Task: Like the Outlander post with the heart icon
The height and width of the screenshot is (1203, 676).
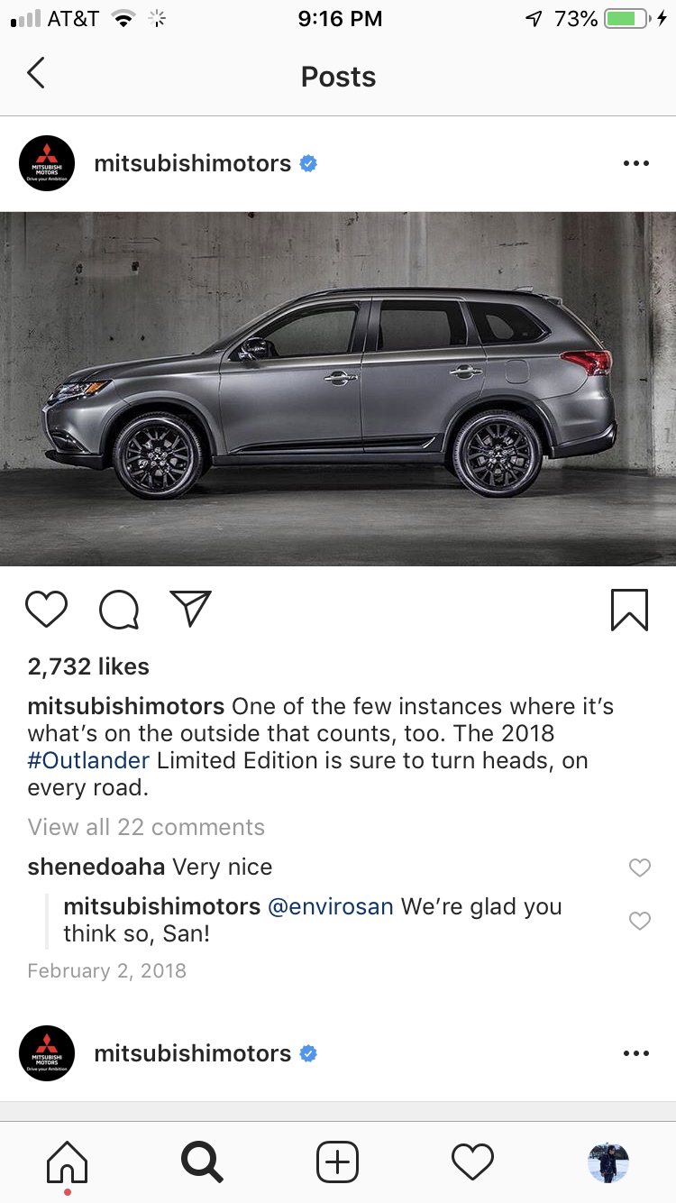Action: click(x=47, y=610)
